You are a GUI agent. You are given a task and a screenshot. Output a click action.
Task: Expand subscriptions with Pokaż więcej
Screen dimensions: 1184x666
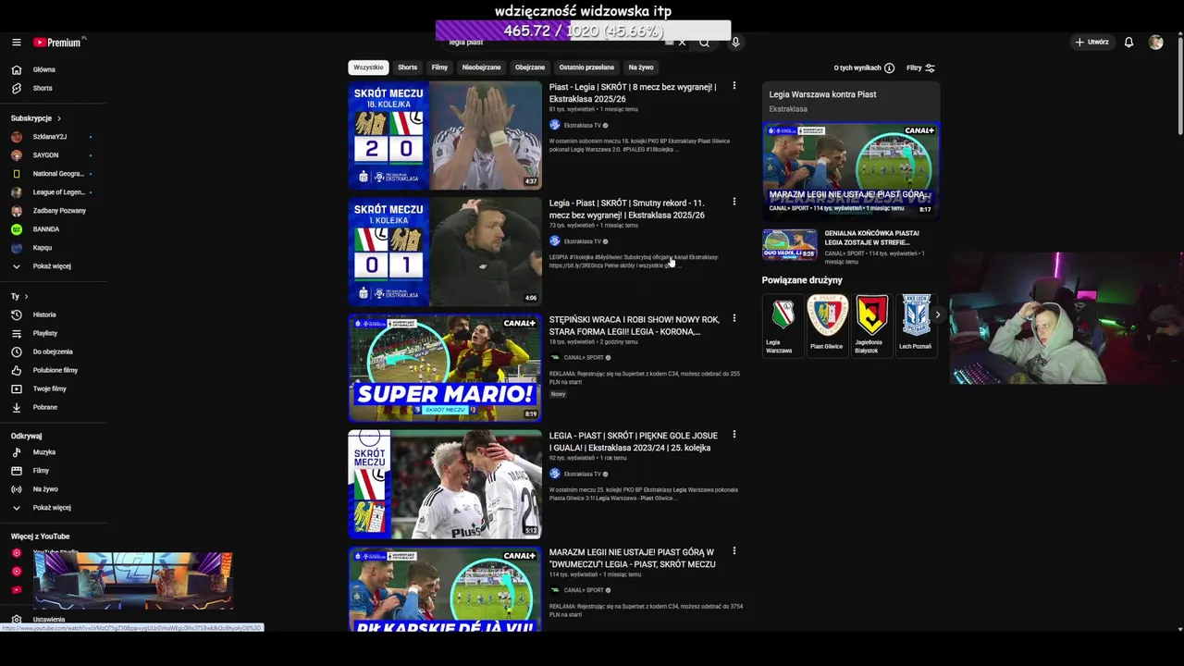point(52,266)
